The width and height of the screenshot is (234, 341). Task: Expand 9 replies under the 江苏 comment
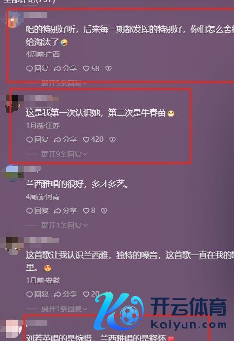pos(64,154)
